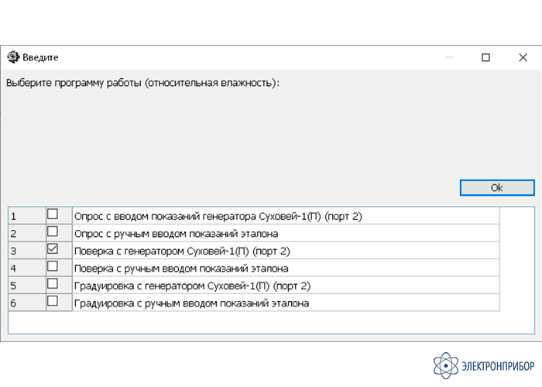Select 'Градуировка с ручным вводом показаний эталона' text
542x387 pixels.
pyautogui.click(x=191, y=303)
